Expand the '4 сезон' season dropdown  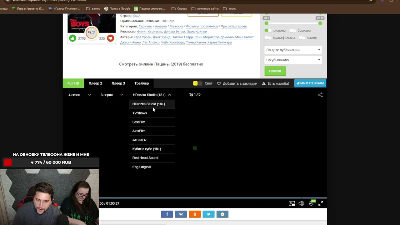click(x=80, y=95)
